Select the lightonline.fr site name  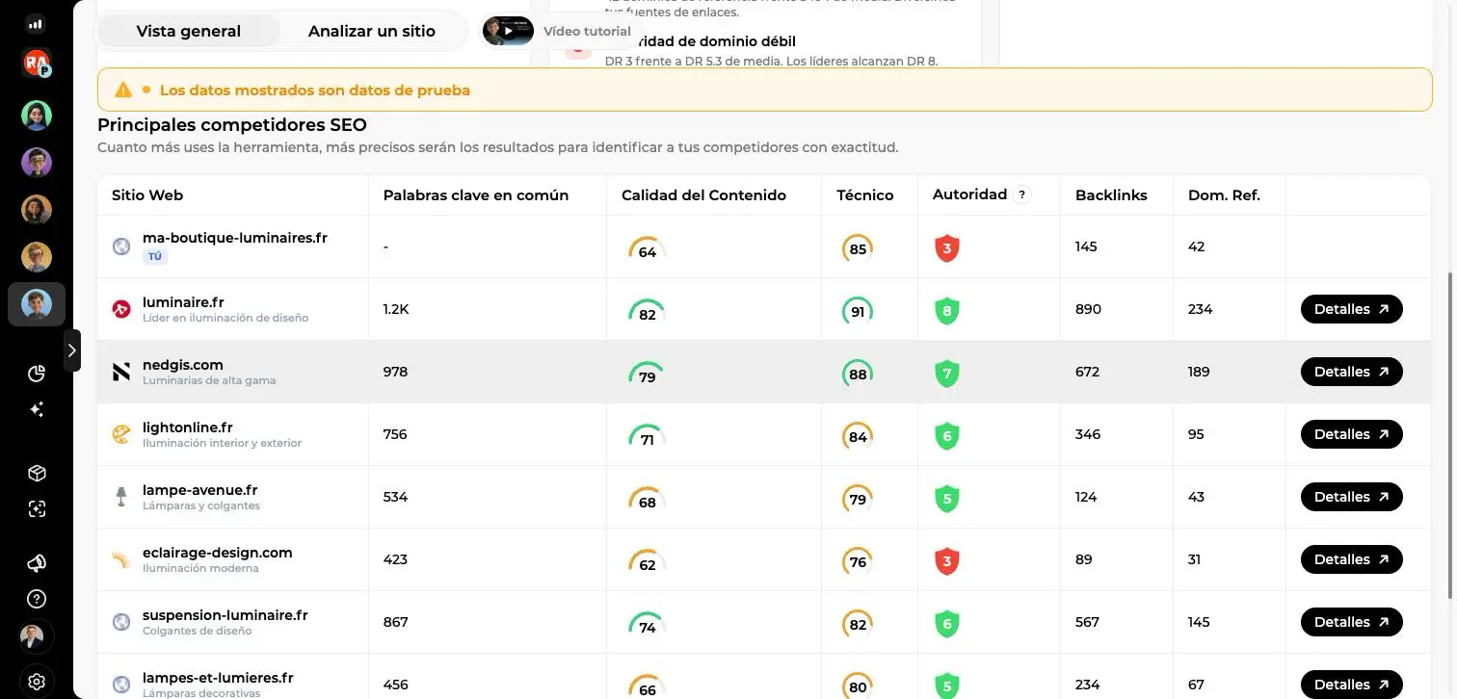coord(187,427)
